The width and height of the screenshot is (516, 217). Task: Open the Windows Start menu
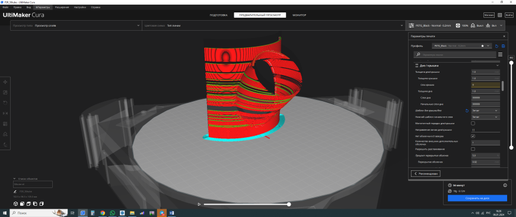(5, 213)
